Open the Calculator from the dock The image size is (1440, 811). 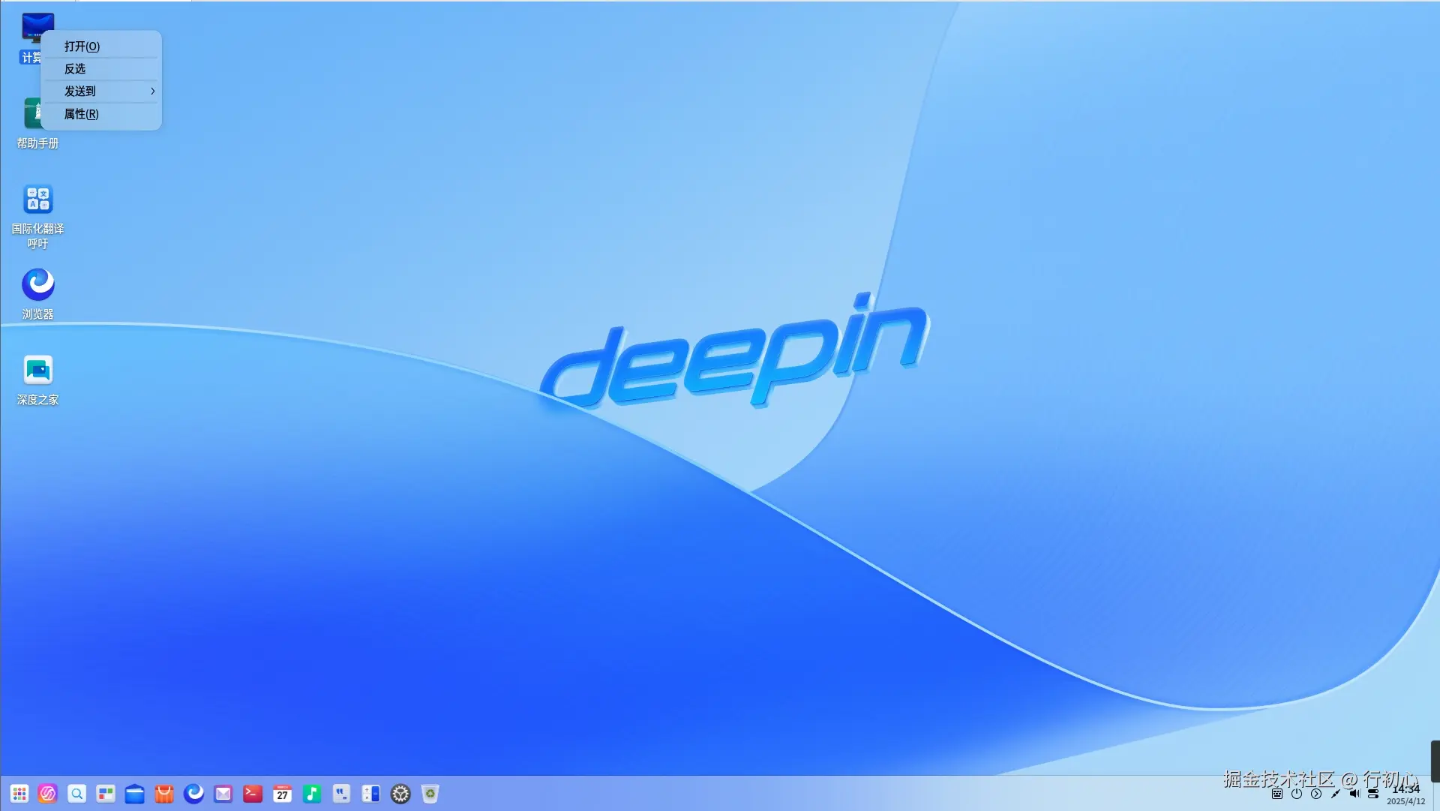coord(370,794)
